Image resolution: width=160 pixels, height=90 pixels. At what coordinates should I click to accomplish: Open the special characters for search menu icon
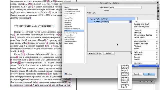coord(130,22)
